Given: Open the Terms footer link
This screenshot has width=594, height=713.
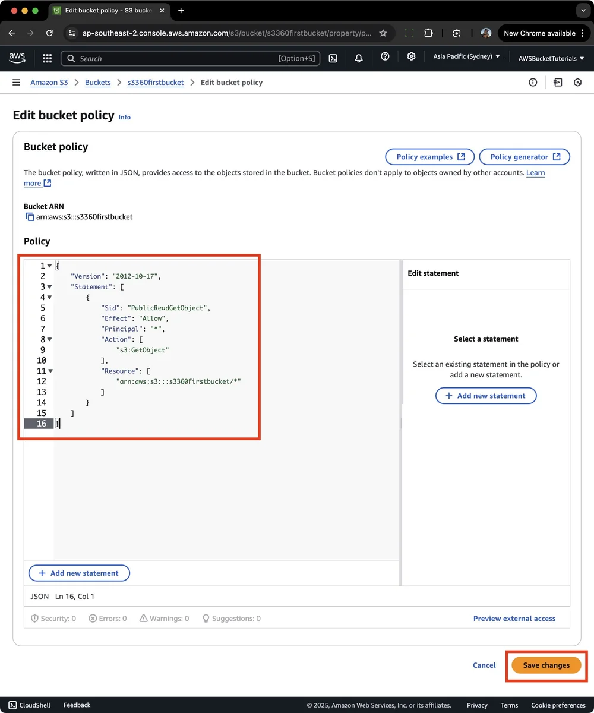Looking at the screenshot, I should (509, 705).
